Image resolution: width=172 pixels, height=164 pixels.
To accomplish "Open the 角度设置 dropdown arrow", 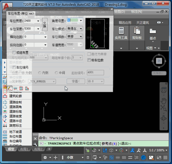I will tap(81, 20).
